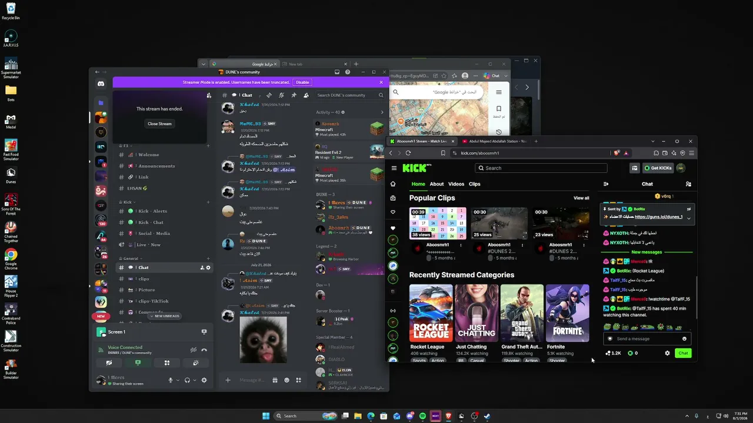
Task: Collapse the General category in Discord
Action: pos(129,258)
